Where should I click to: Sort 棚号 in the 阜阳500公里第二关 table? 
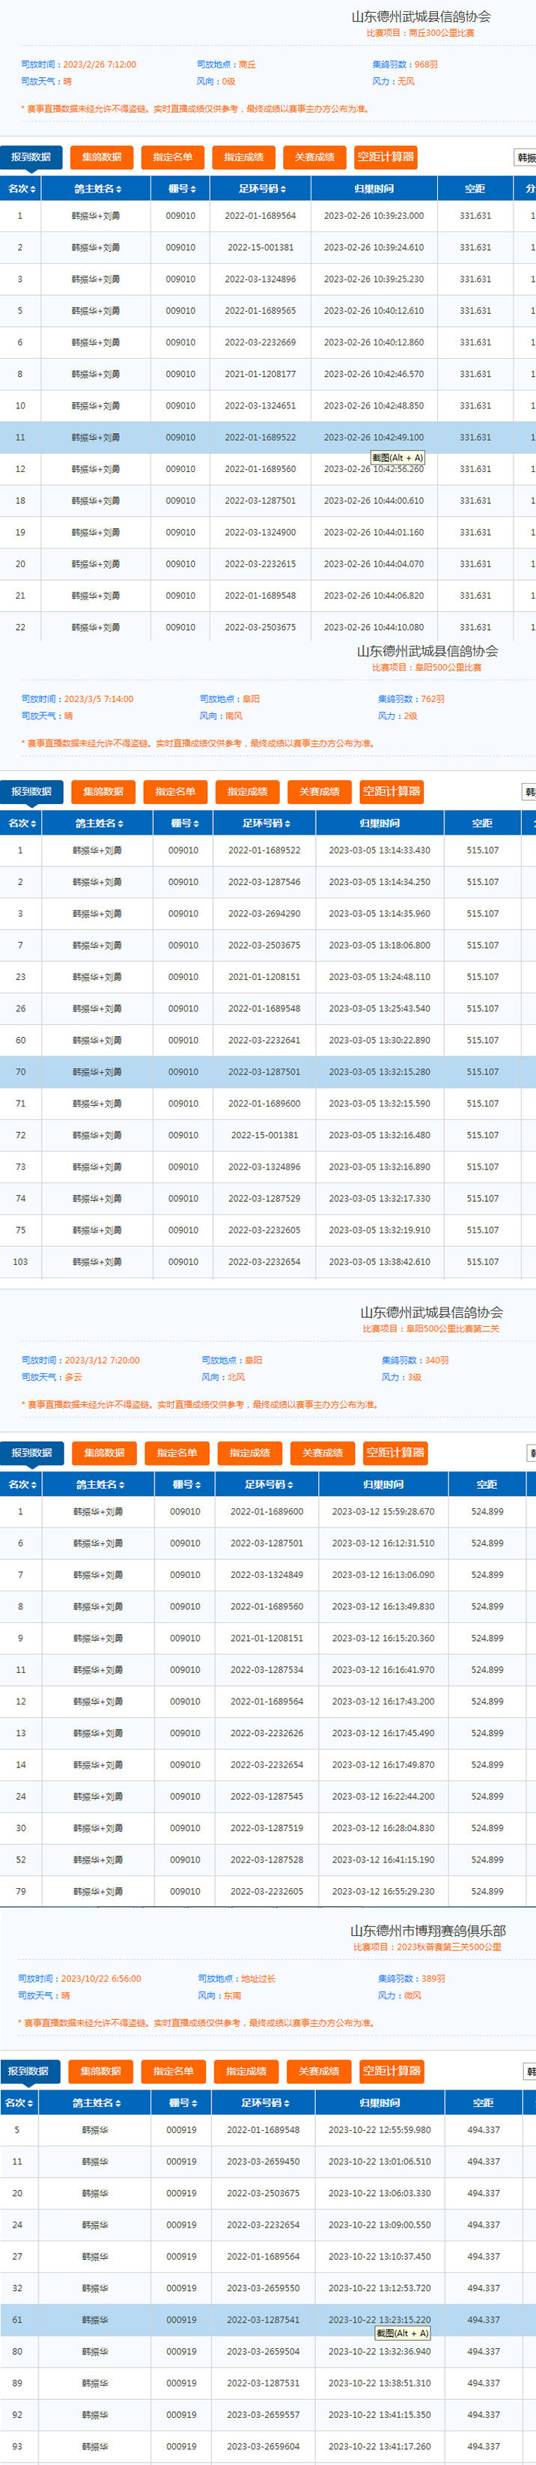186,1484
